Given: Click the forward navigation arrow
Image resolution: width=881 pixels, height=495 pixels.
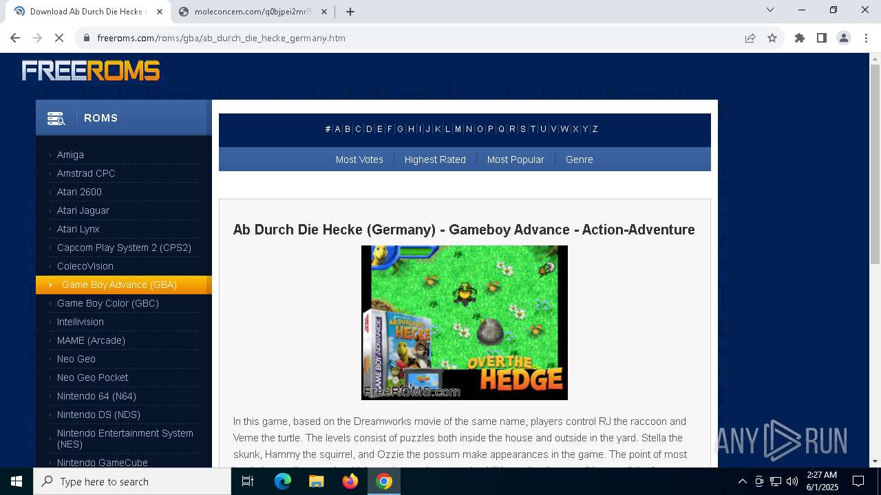Looking at the screenshot, I should [x=37, y=38].
